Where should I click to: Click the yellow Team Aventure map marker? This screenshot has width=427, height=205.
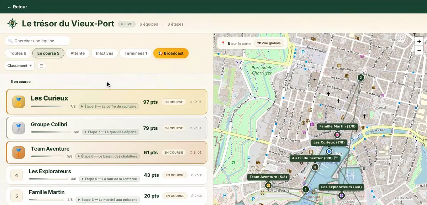pos(268,185)
